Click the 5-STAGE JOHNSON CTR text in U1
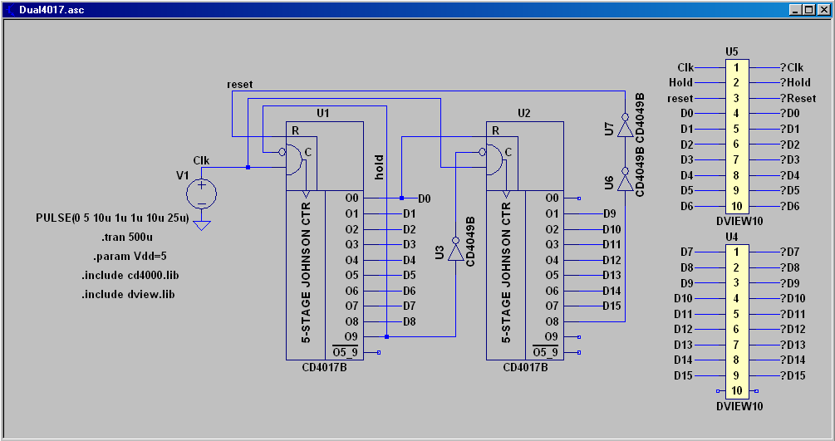 (x=306, y=272)
